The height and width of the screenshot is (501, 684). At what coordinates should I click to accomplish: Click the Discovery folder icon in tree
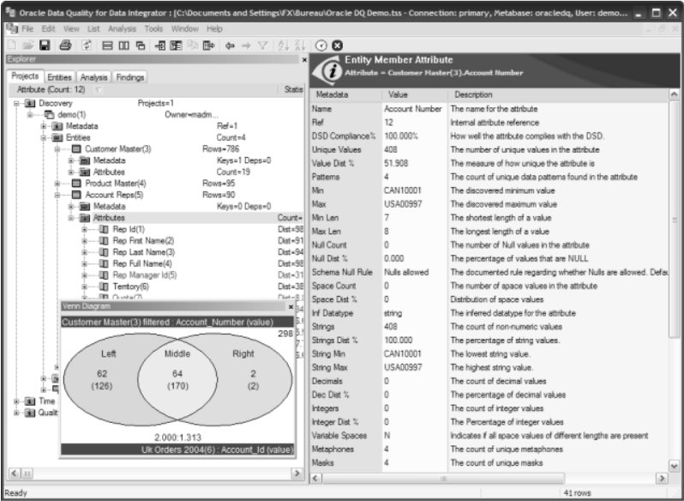(x=30, y=104)
